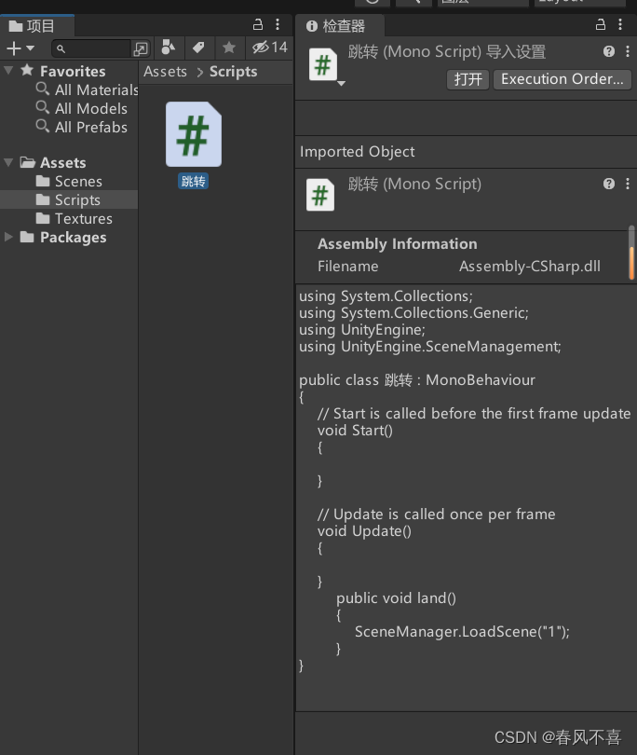Screen dimensions: 637x755
Task: Select the search by type icon
Action: tap(169, 48)
